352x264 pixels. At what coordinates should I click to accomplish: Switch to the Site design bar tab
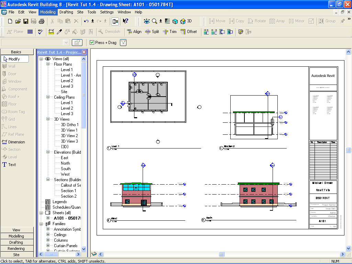pos(16,255)
